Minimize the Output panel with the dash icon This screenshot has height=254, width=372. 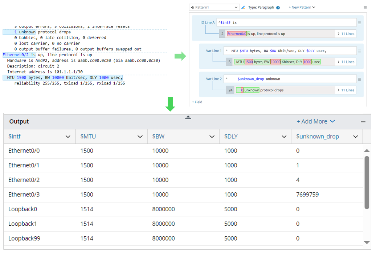(363, 122)
